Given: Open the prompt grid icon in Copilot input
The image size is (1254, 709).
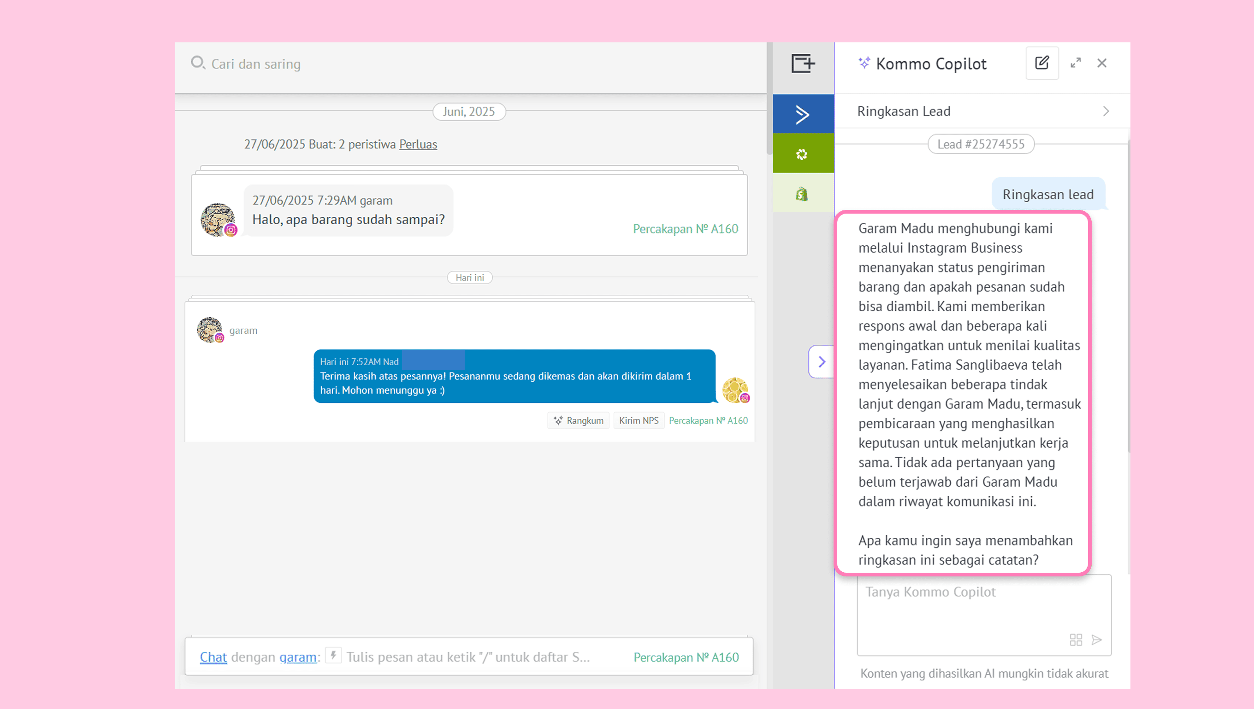Looking at the screenshot, I should (1076, 639).
